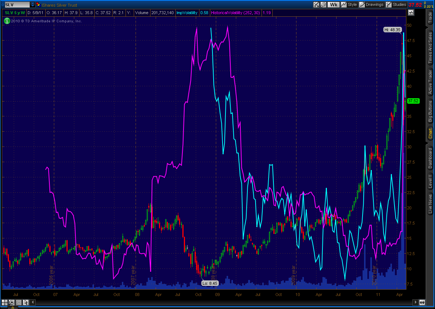The image size is (435, 309).
Task: Click the zoom out magnifier icon
Action: [x=19, y=302]
